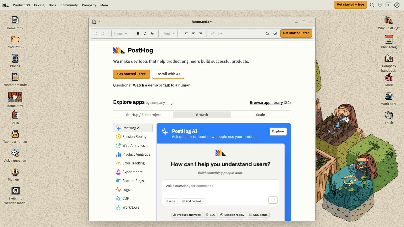This screenshot has width=404, height=227.
Task: Follow the Browse app library link
Action: (266, 103)
